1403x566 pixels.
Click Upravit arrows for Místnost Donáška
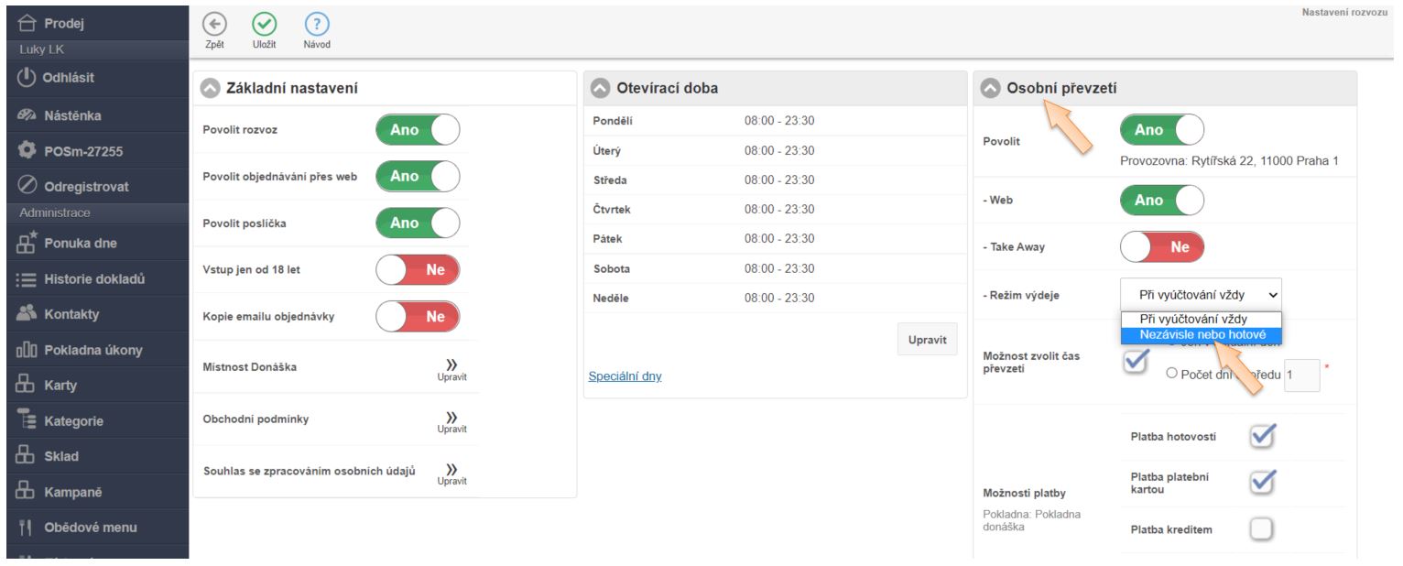(x=451, y=367)
